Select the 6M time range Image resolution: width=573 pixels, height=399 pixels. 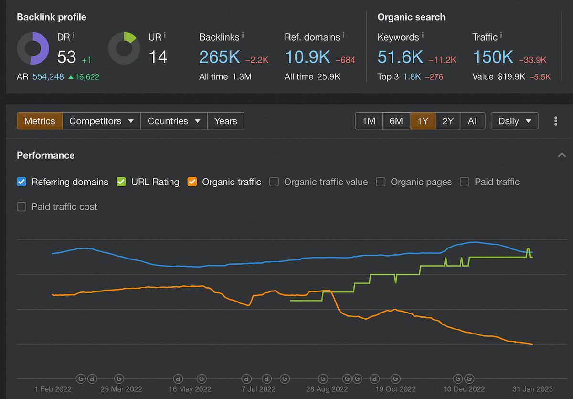(396, 121)
